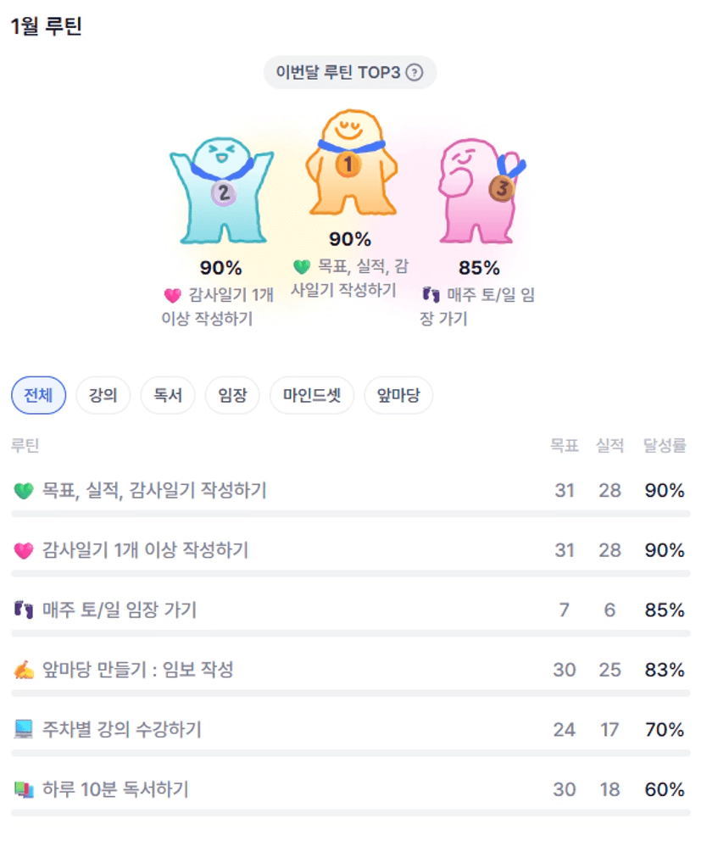Click the writing hand icon beside 앞마당 만들기
701x841 pixels.
(x=24, y=671)
